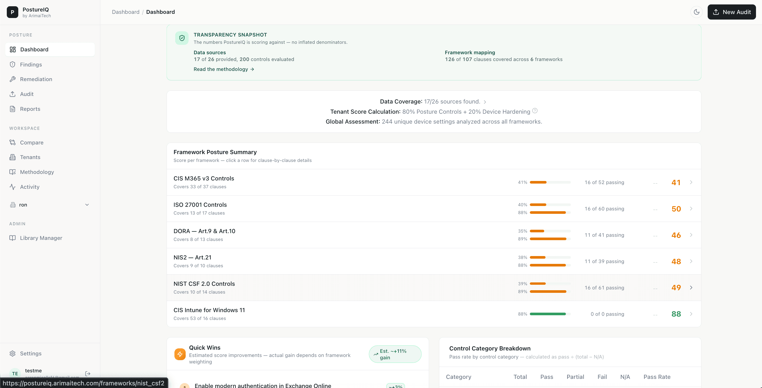This screenshot has height=388, width=762.
Task: Click the testme username
Action: [x=33, y=370]
